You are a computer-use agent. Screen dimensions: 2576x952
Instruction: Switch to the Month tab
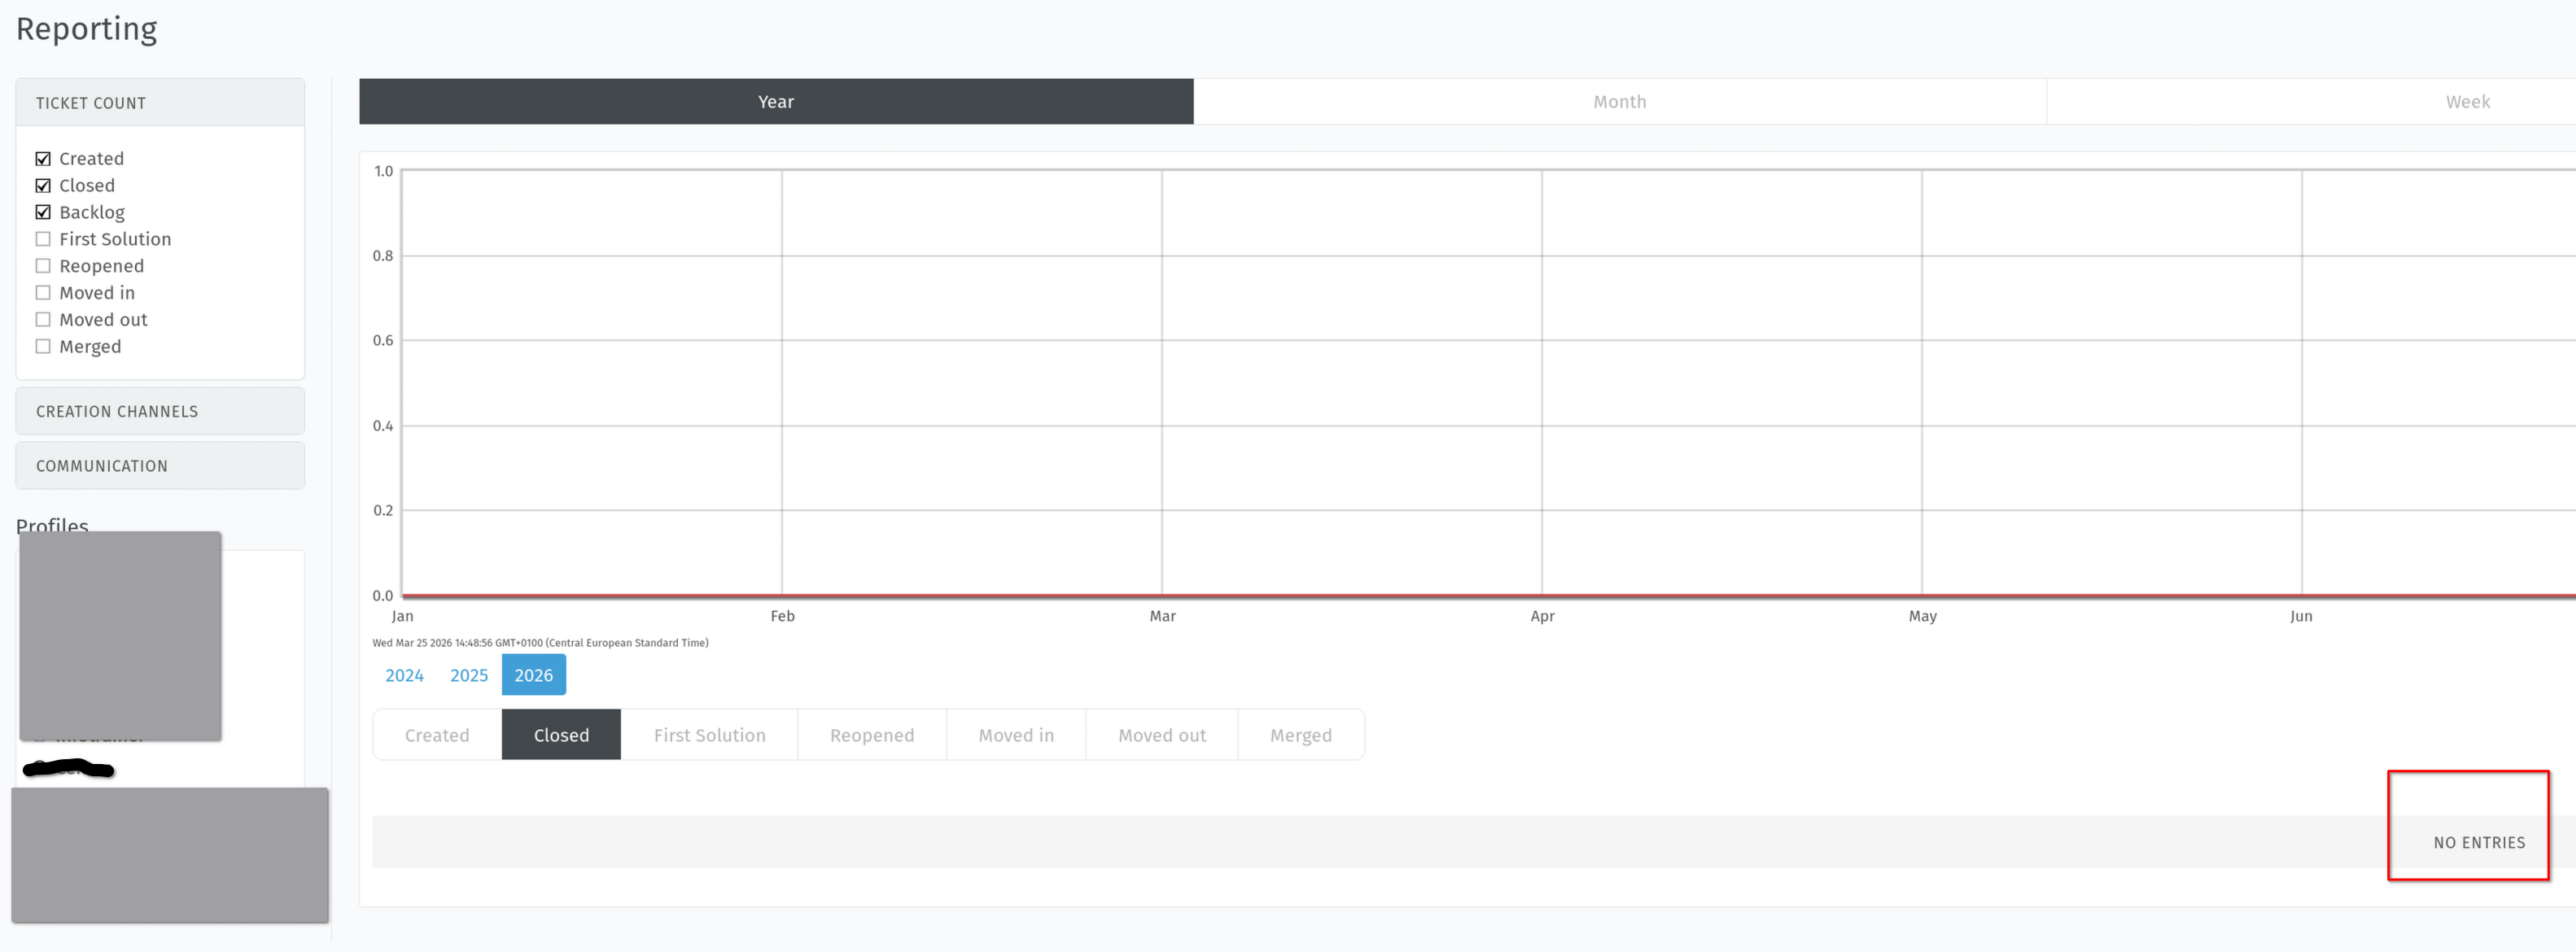(x=1619, y=102)
